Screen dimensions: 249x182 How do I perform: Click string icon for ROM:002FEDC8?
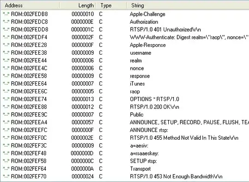(x=6, y=22)
